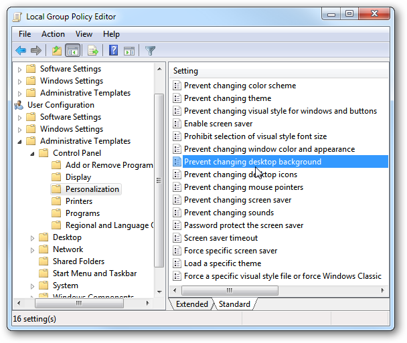Click policy icon beside Enable screen saver
This screenshot has height=343, width=407.
coord(177,124)
